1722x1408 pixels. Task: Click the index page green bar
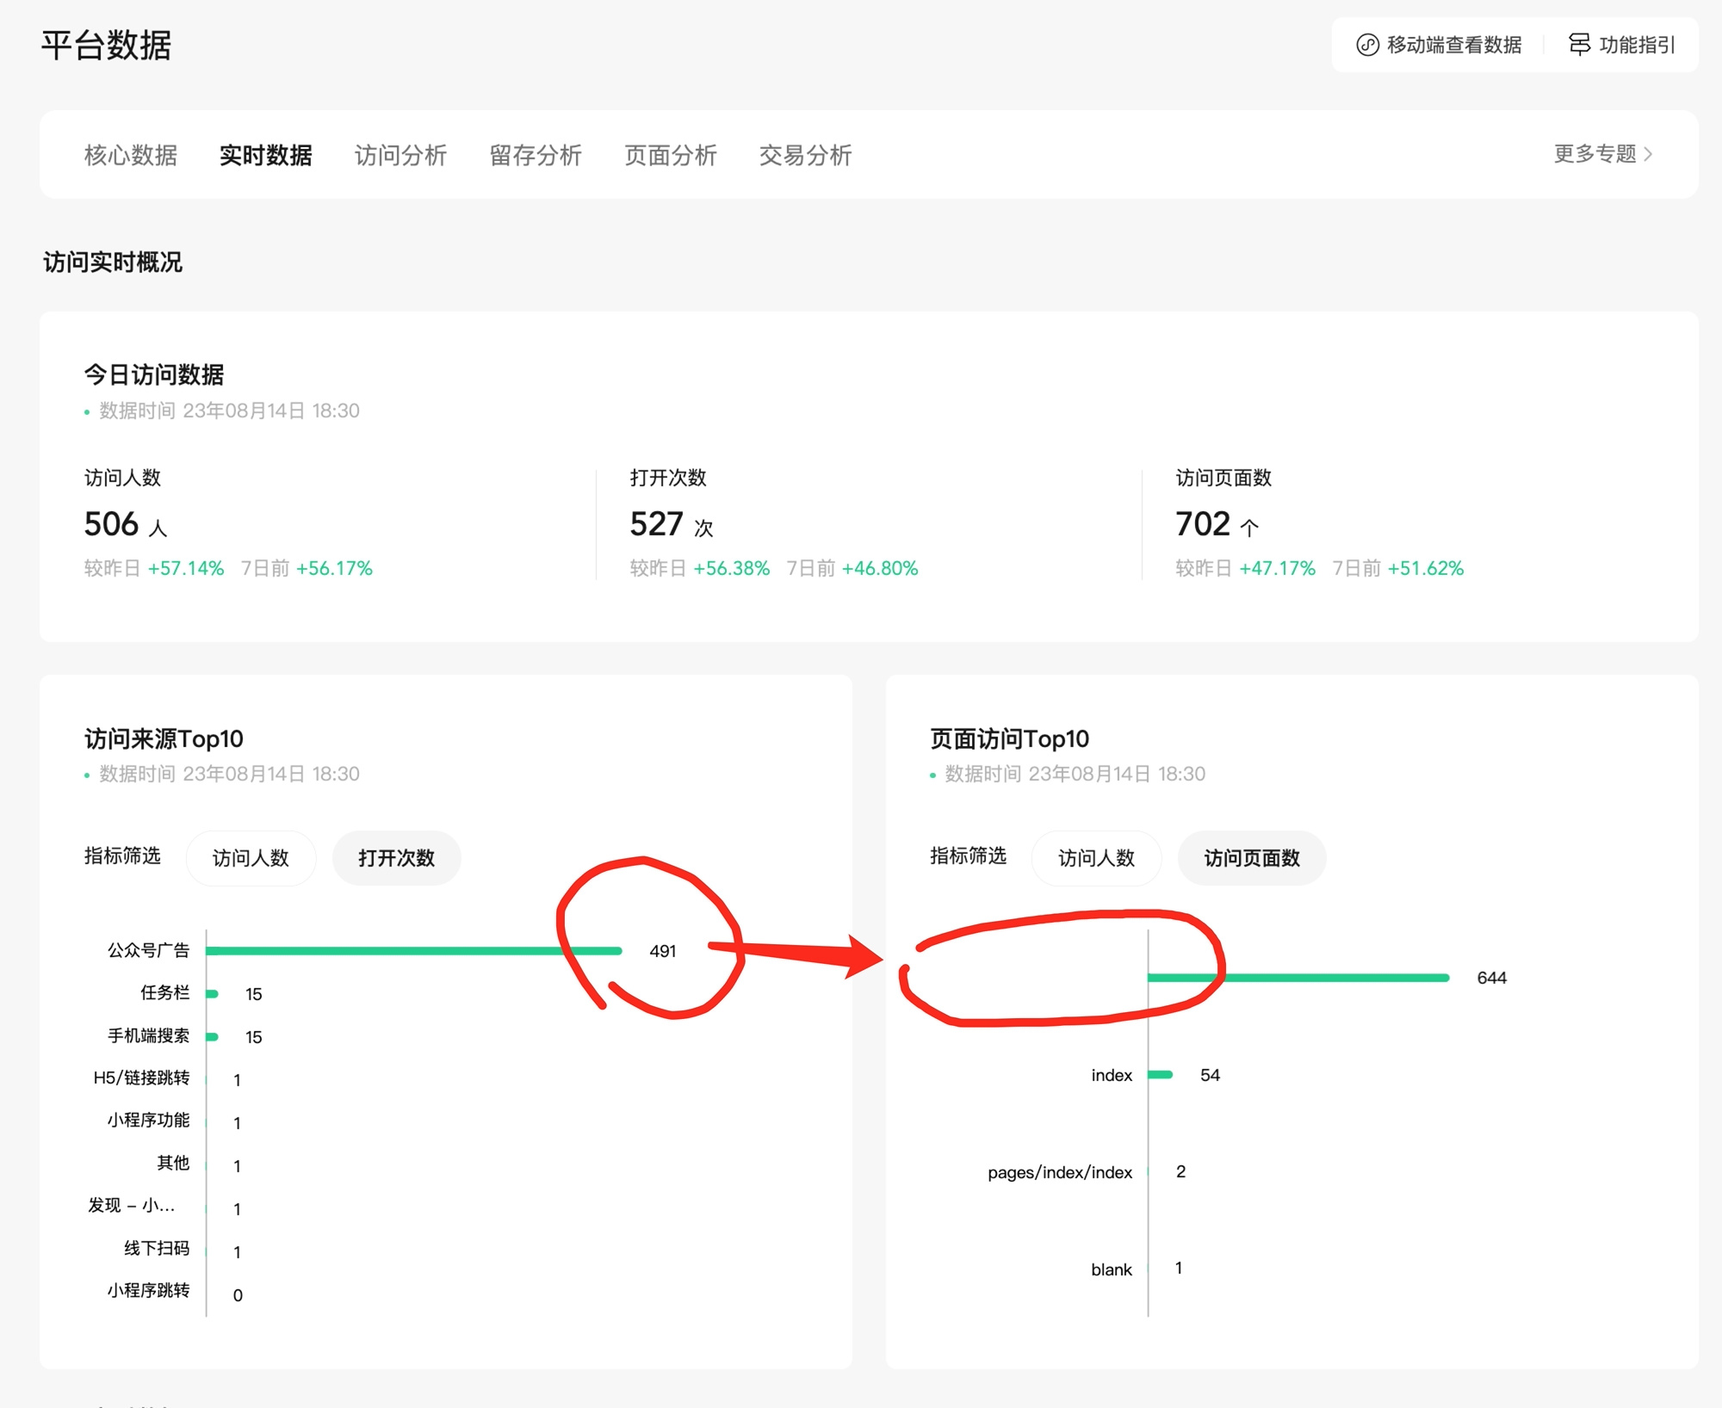coord(1160,1075)
